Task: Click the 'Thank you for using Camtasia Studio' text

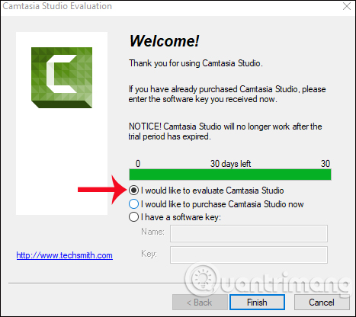Action: [196, 63]
